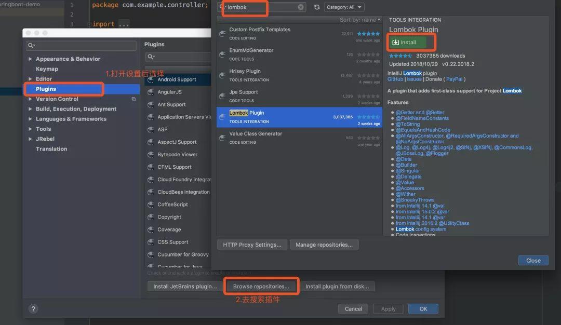Click the Custom Postfix Templates plugin icon
561x325 pixels.
(222, 34)
